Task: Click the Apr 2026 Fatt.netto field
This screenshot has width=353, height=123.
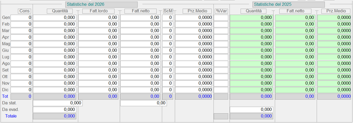Action: (x=140, y=37)
